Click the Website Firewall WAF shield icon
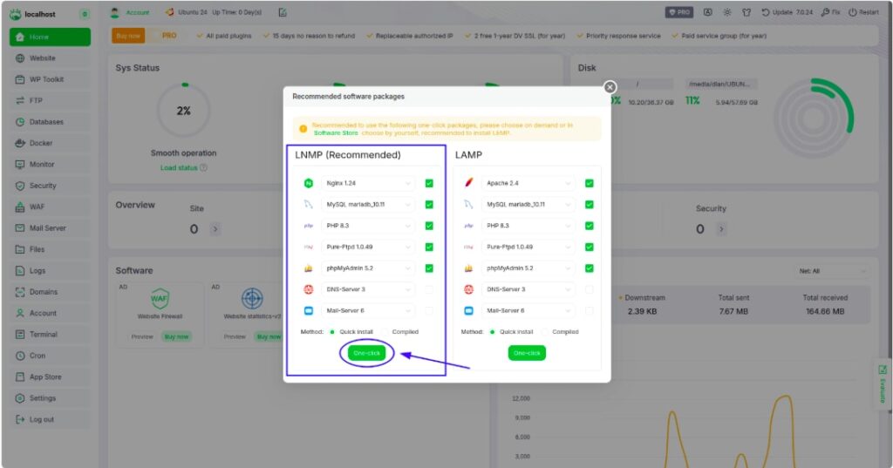Screen dimensions: 893x468 160,298
